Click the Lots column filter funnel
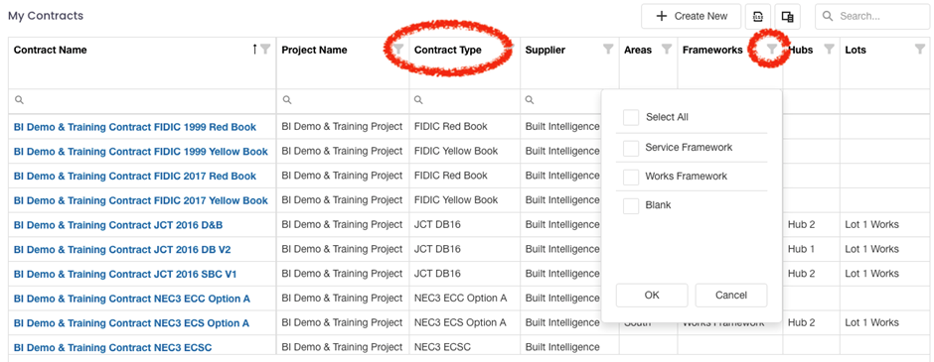934x362 pixels. tap(920, 50)
